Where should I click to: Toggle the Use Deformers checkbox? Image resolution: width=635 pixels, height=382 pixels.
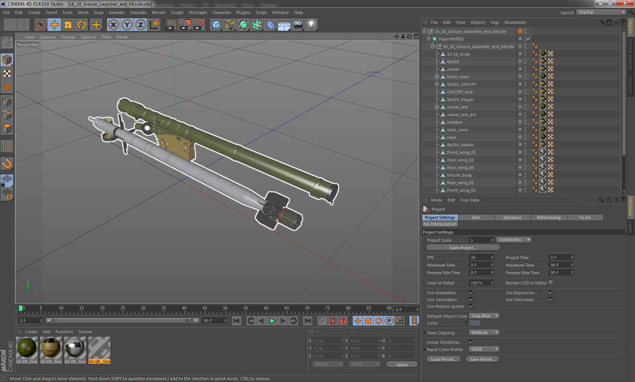(551, 300)
